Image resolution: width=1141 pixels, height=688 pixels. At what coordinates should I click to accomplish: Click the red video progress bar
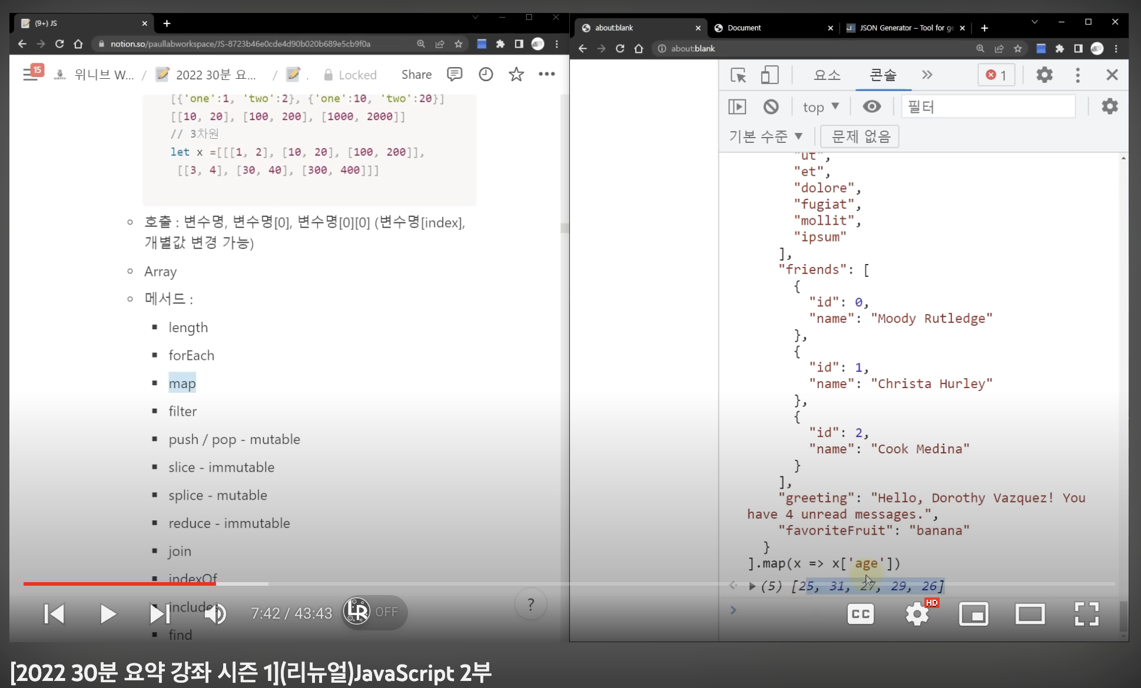[120, 583]
